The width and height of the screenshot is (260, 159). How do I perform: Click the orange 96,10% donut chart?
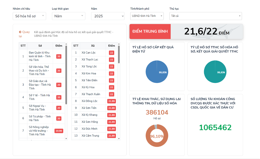157,135
